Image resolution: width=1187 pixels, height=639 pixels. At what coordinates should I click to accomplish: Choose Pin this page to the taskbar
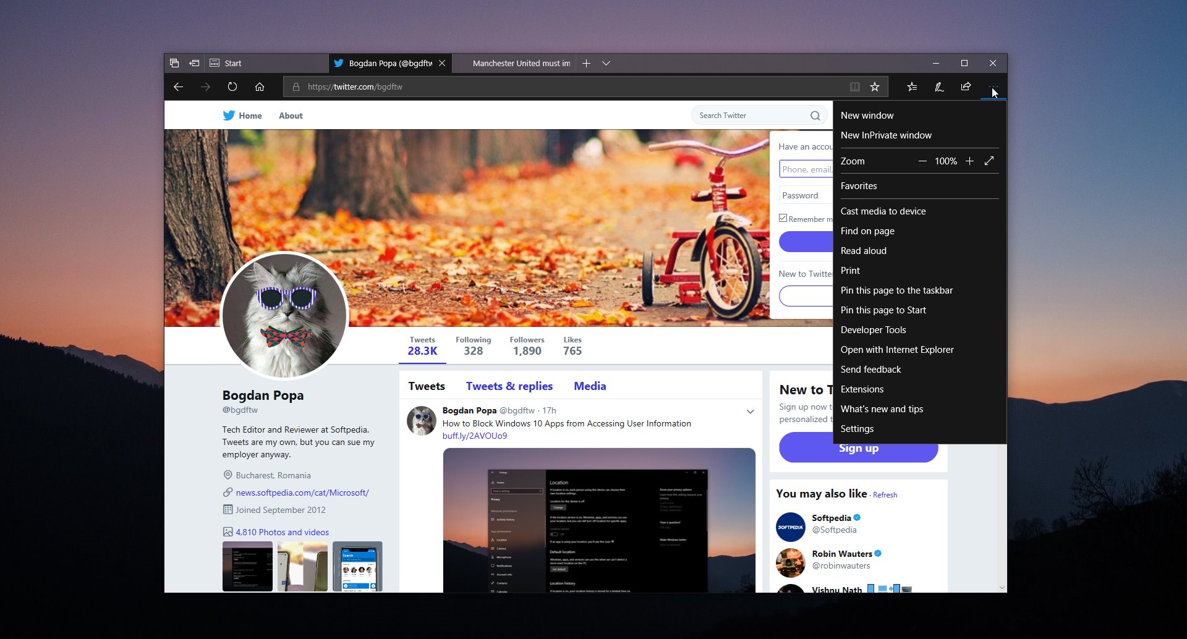[x=919, y=290]
